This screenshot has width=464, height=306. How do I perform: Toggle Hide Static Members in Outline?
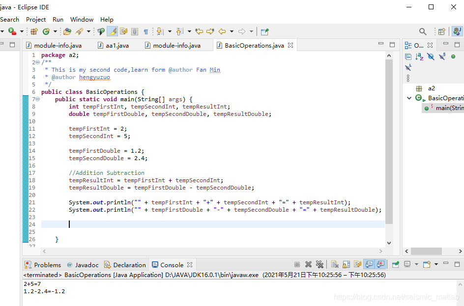tap(442, 56)
